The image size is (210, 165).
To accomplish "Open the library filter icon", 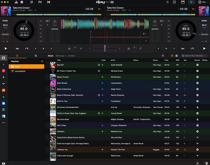I will (163, 56).
